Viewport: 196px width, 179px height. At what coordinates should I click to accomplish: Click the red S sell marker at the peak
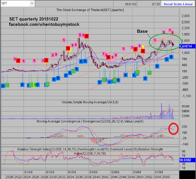point(86,36)
